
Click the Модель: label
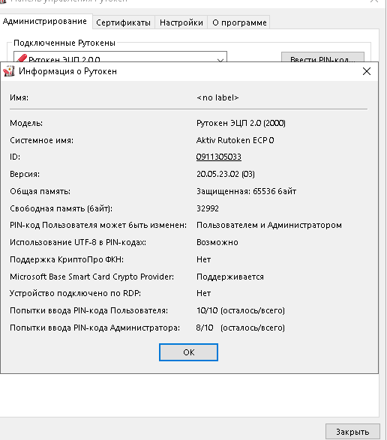click(x=26, y=123)
